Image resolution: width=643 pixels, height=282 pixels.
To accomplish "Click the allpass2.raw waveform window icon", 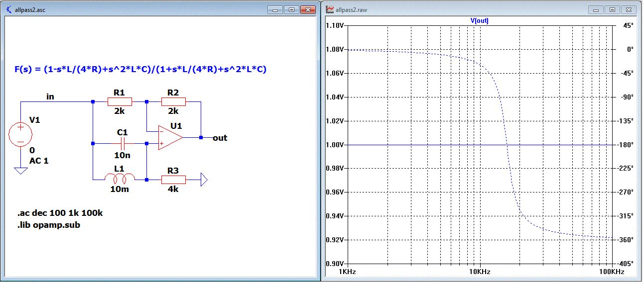I will pyautogui.click(x=330, y=9).
